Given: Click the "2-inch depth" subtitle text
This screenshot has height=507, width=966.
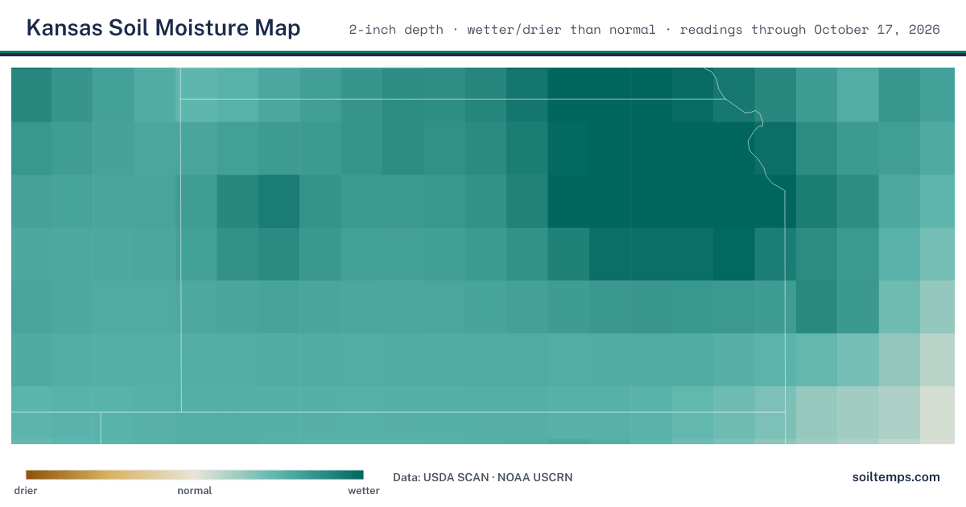Looking at the screenshot, I should click(x=396, y=30).
